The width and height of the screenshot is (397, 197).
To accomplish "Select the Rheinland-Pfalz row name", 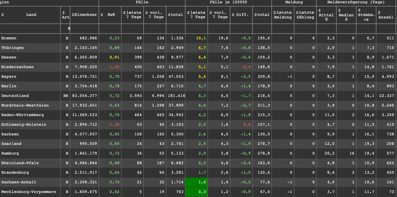I will [20, 163].
